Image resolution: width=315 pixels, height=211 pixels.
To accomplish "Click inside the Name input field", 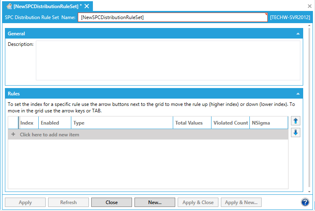I will (172, 17).
